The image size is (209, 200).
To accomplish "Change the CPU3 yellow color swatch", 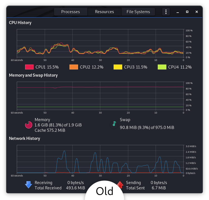I will click(x=118, y=67).
